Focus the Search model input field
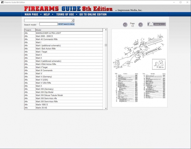Screen dimensions: 191x149 coord(48,24)
